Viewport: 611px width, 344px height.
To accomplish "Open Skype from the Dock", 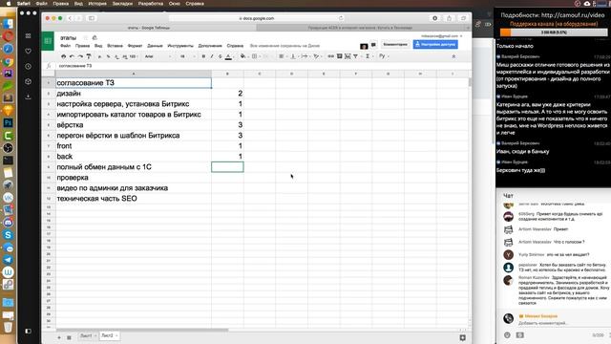I will (8, 235).
